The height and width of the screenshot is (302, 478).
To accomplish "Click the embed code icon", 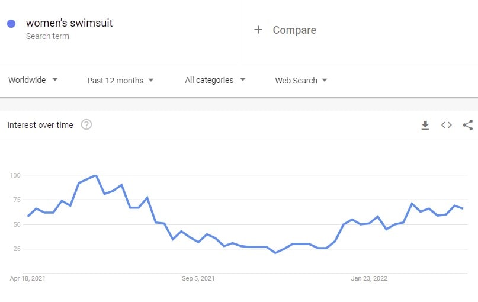I will coord(447,125).
